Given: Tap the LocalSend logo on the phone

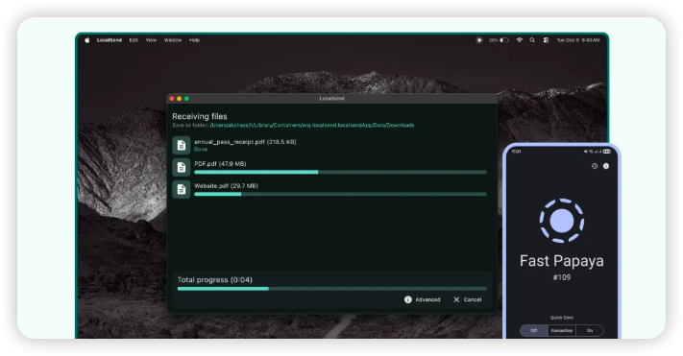Looking at the screenshot, I should click(x=562, y=221).
